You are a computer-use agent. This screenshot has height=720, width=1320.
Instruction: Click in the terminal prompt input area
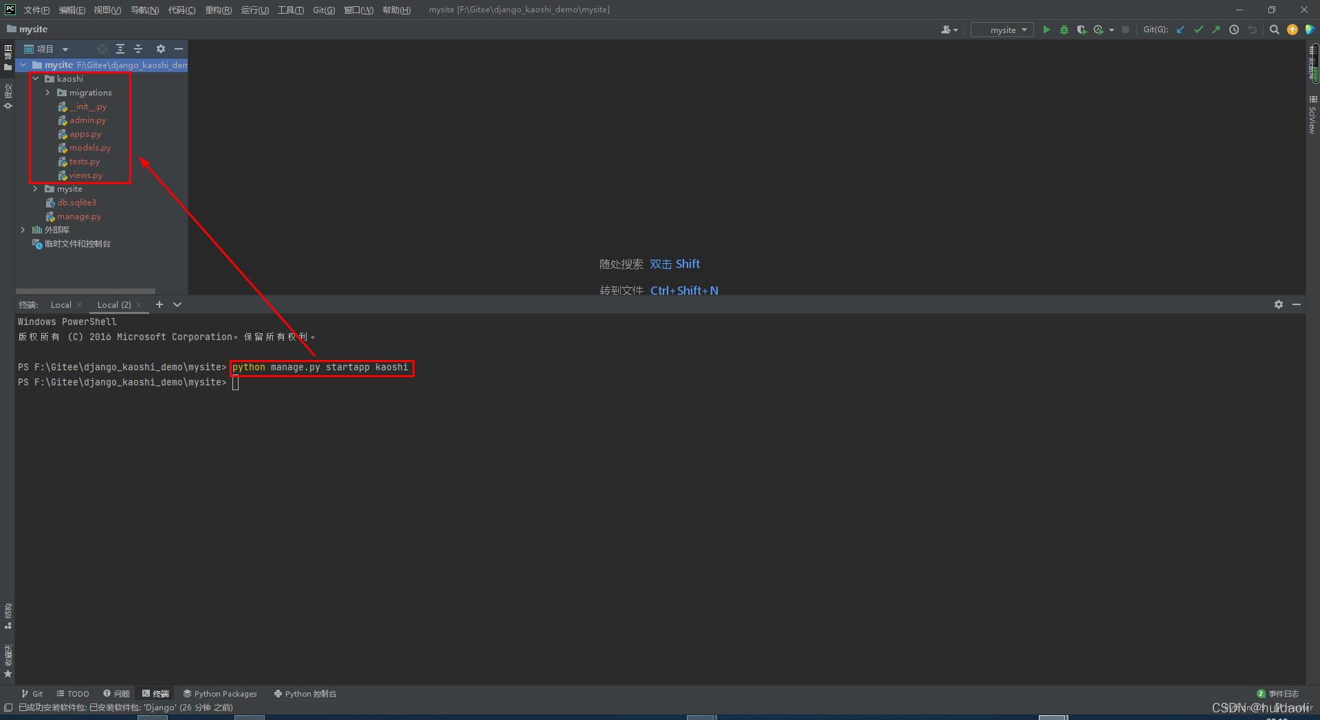(236, 383)
